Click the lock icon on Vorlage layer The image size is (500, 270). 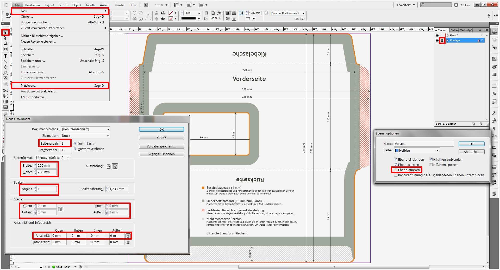442,40
